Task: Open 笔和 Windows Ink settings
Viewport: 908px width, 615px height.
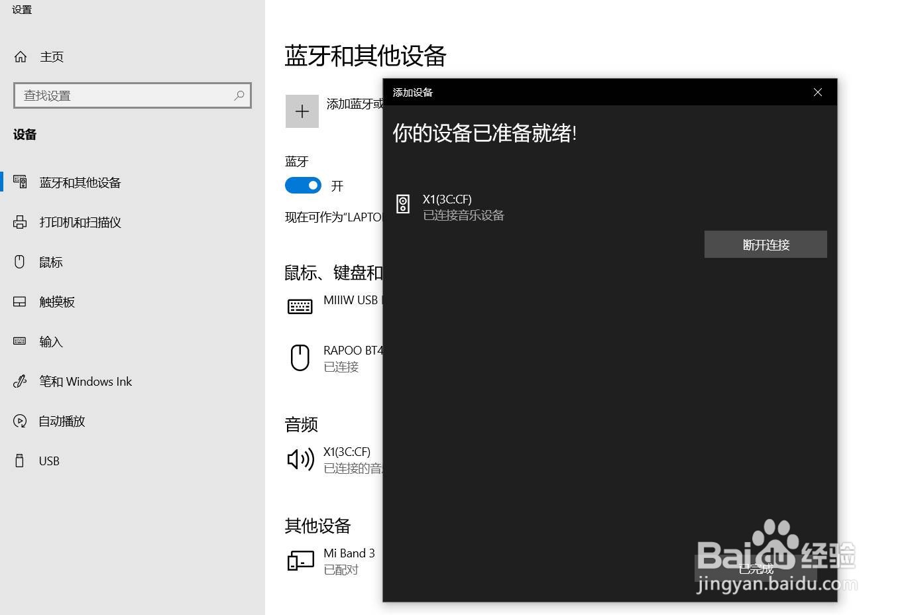Action: click(85, 382)
